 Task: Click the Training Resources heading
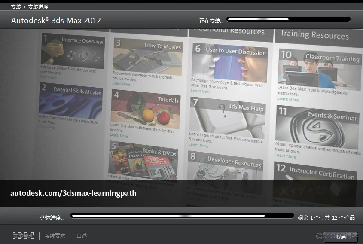[x=314, y=35]
